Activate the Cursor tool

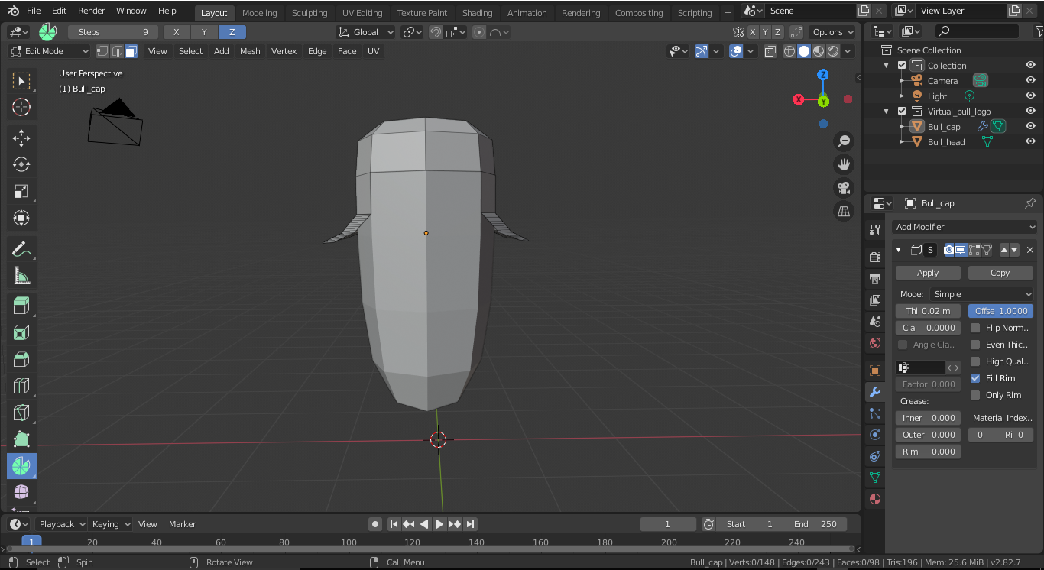click(21, 108)
